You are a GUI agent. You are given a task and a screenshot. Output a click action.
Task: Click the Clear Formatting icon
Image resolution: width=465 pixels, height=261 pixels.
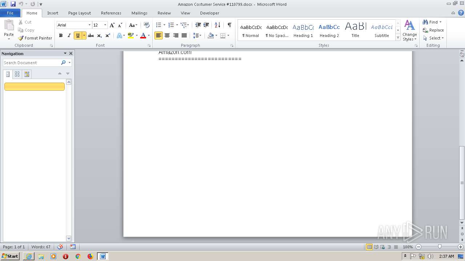pos(147,25)
